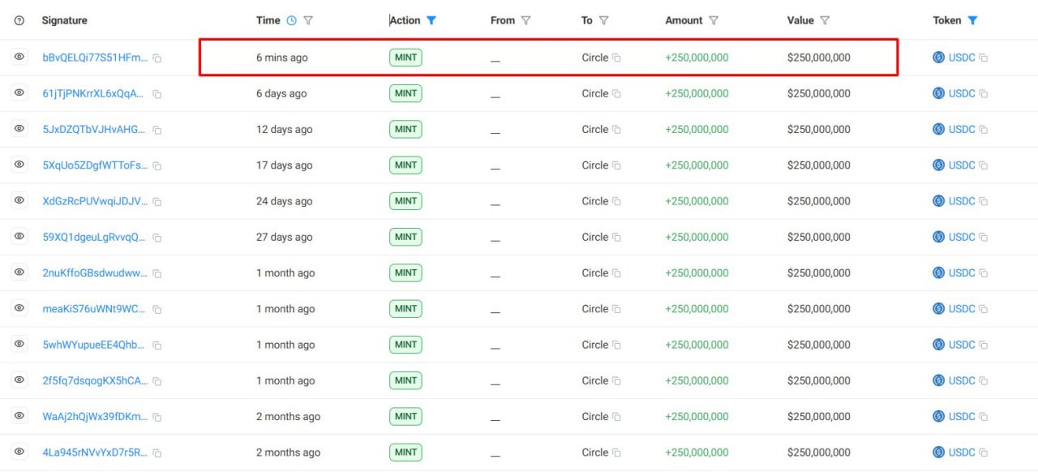Select the '27 days ago' time cell
The height and width of the screenshot is (472, 1038).
tap(284, 237)
